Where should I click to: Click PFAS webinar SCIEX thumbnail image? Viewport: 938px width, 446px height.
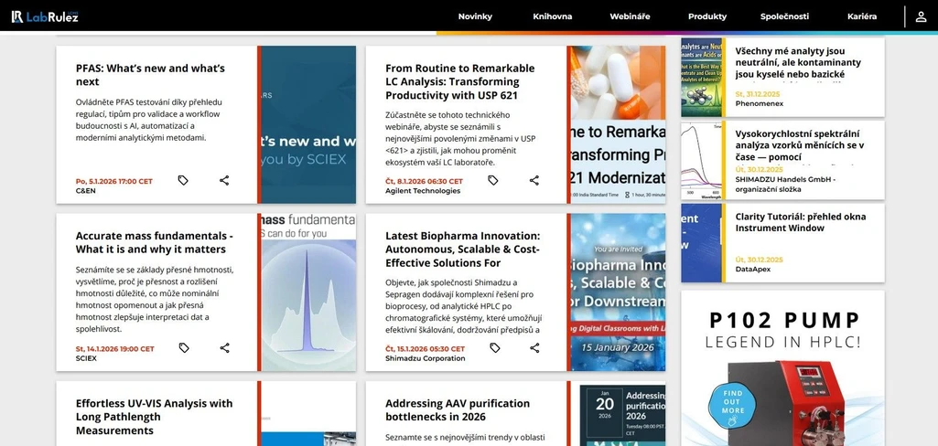pyautogui.click(x=308, y=125)
